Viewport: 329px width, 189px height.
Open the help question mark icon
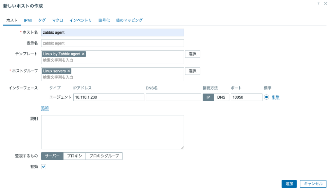pyautogui.click(x=318, y=4)
